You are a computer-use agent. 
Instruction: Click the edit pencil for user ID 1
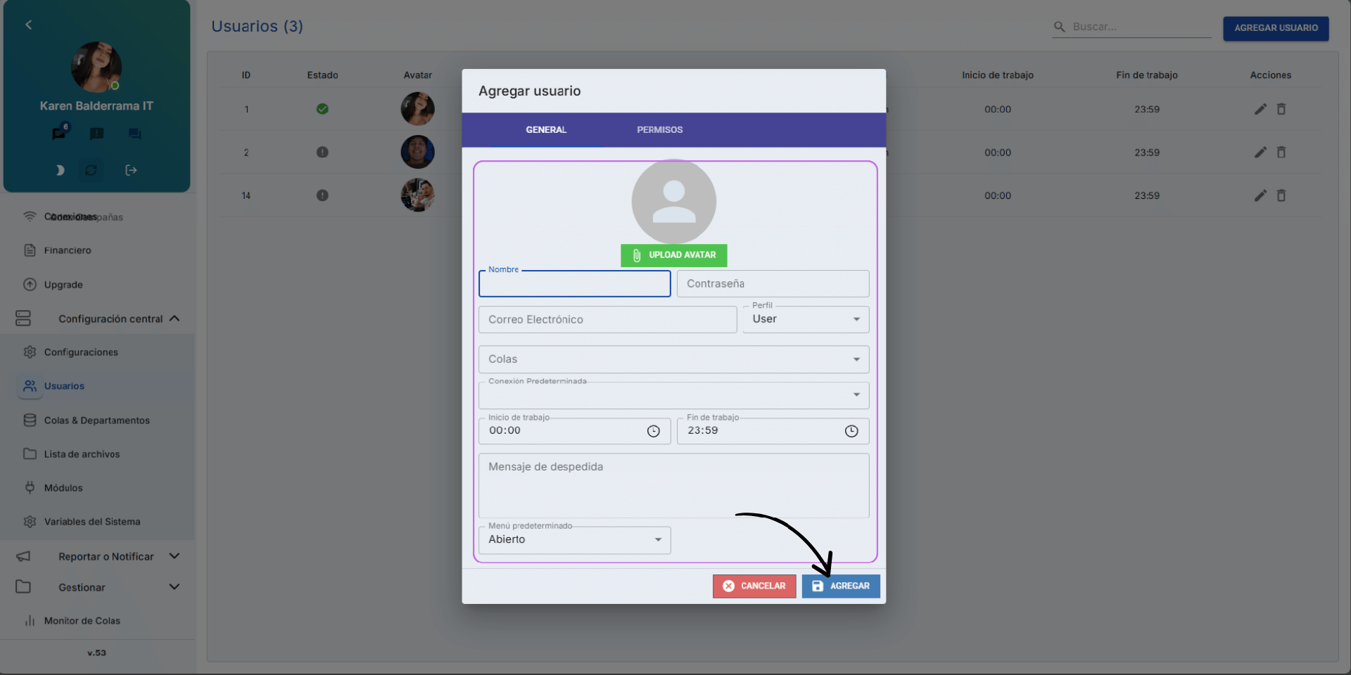[1260, 109]
